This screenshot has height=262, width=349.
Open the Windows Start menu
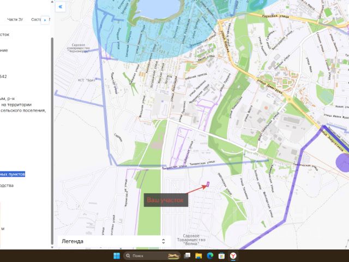[x=117, y=256]
